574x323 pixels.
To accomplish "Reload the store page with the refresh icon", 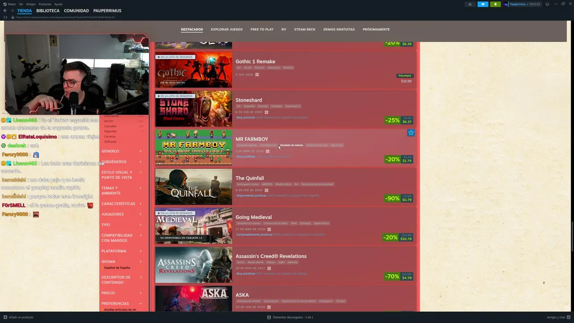I will 5,17.
